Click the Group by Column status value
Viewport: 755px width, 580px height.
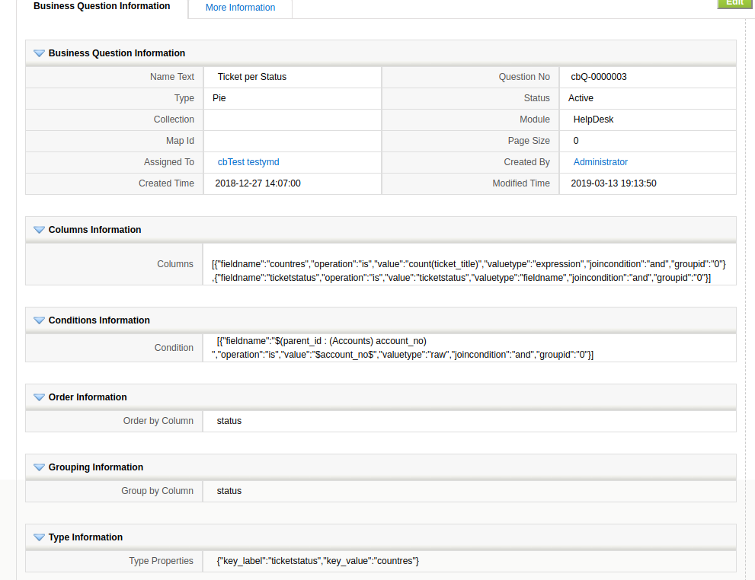(229, 491)
